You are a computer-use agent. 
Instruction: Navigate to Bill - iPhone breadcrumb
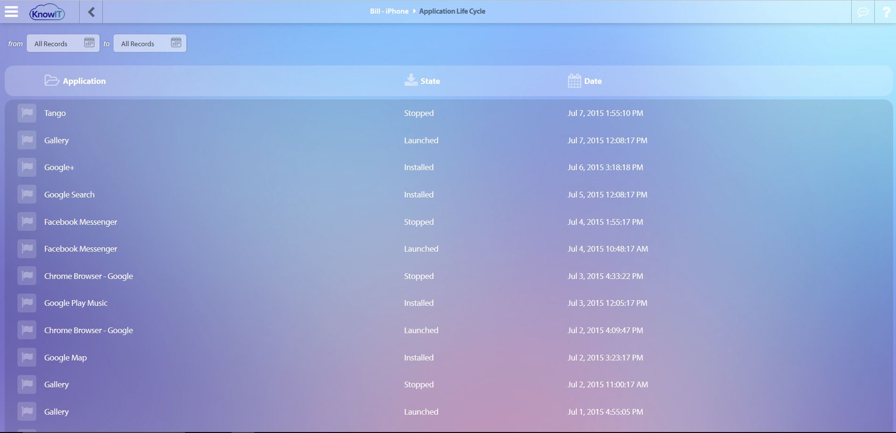(389, 11)
